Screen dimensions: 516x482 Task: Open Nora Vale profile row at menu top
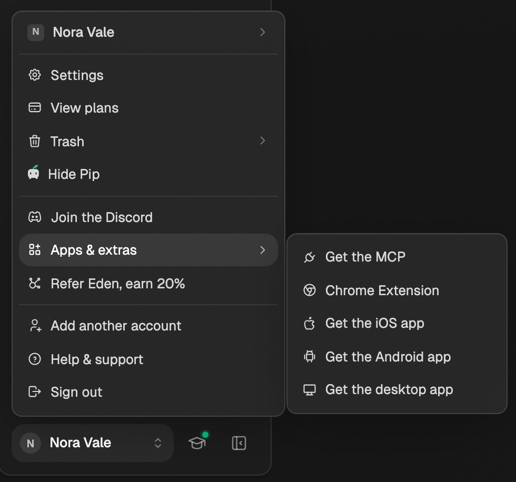[148, 32]
